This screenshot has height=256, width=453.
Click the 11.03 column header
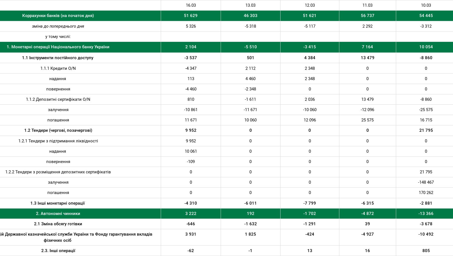[x=367, y=5]
